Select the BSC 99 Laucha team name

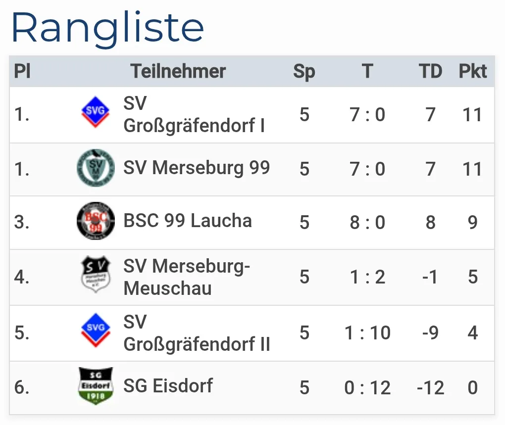point(188,221)
